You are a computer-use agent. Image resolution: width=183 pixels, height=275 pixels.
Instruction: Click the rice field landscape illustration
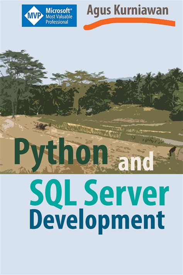[91, 112]
